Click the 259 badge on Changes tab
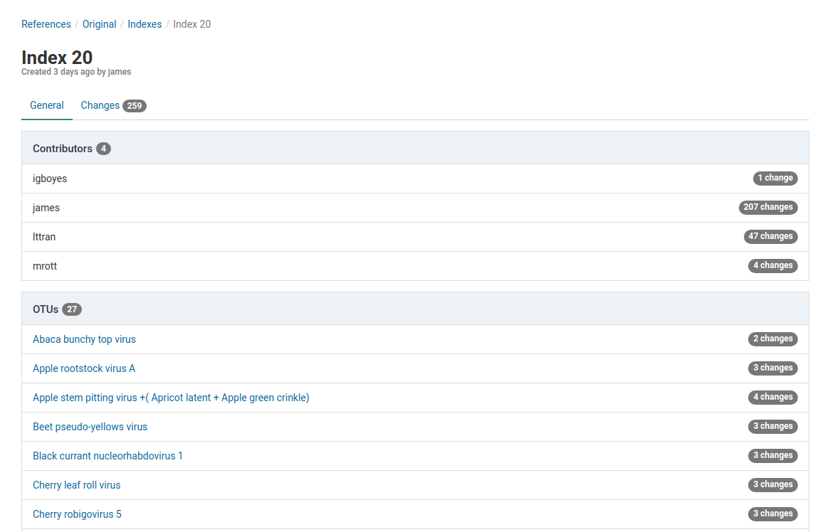 (x=134, y=106)
